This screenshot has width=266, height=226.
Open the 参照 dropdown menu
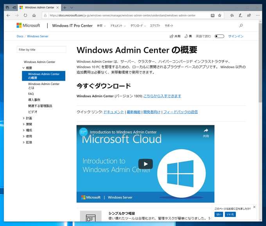click(x=101, y=26)
